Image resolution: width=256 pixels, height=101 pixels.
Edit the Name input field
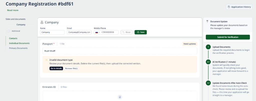click(52, 32)
